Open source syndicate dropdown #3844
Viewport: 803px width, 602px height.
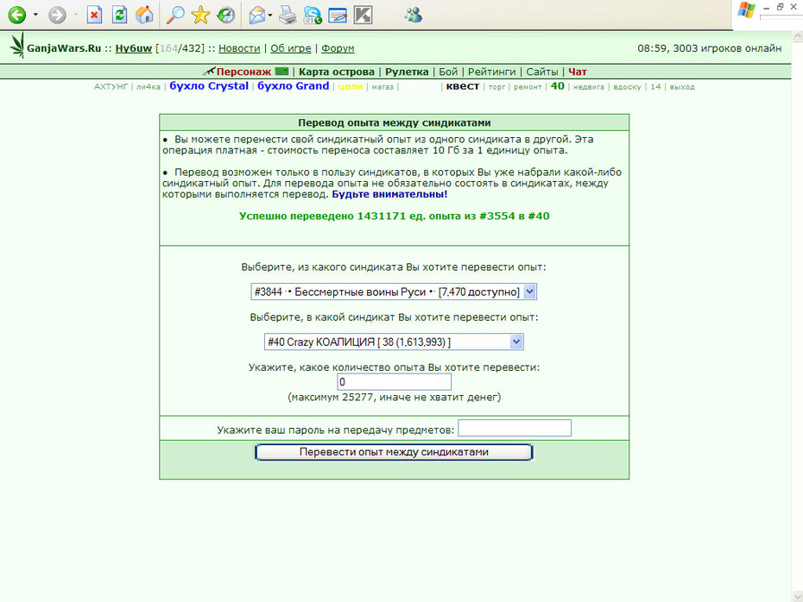pos(394,292)
